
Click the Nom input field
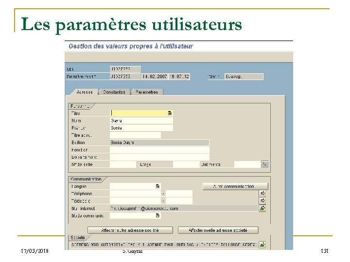(x=141, y=120)
